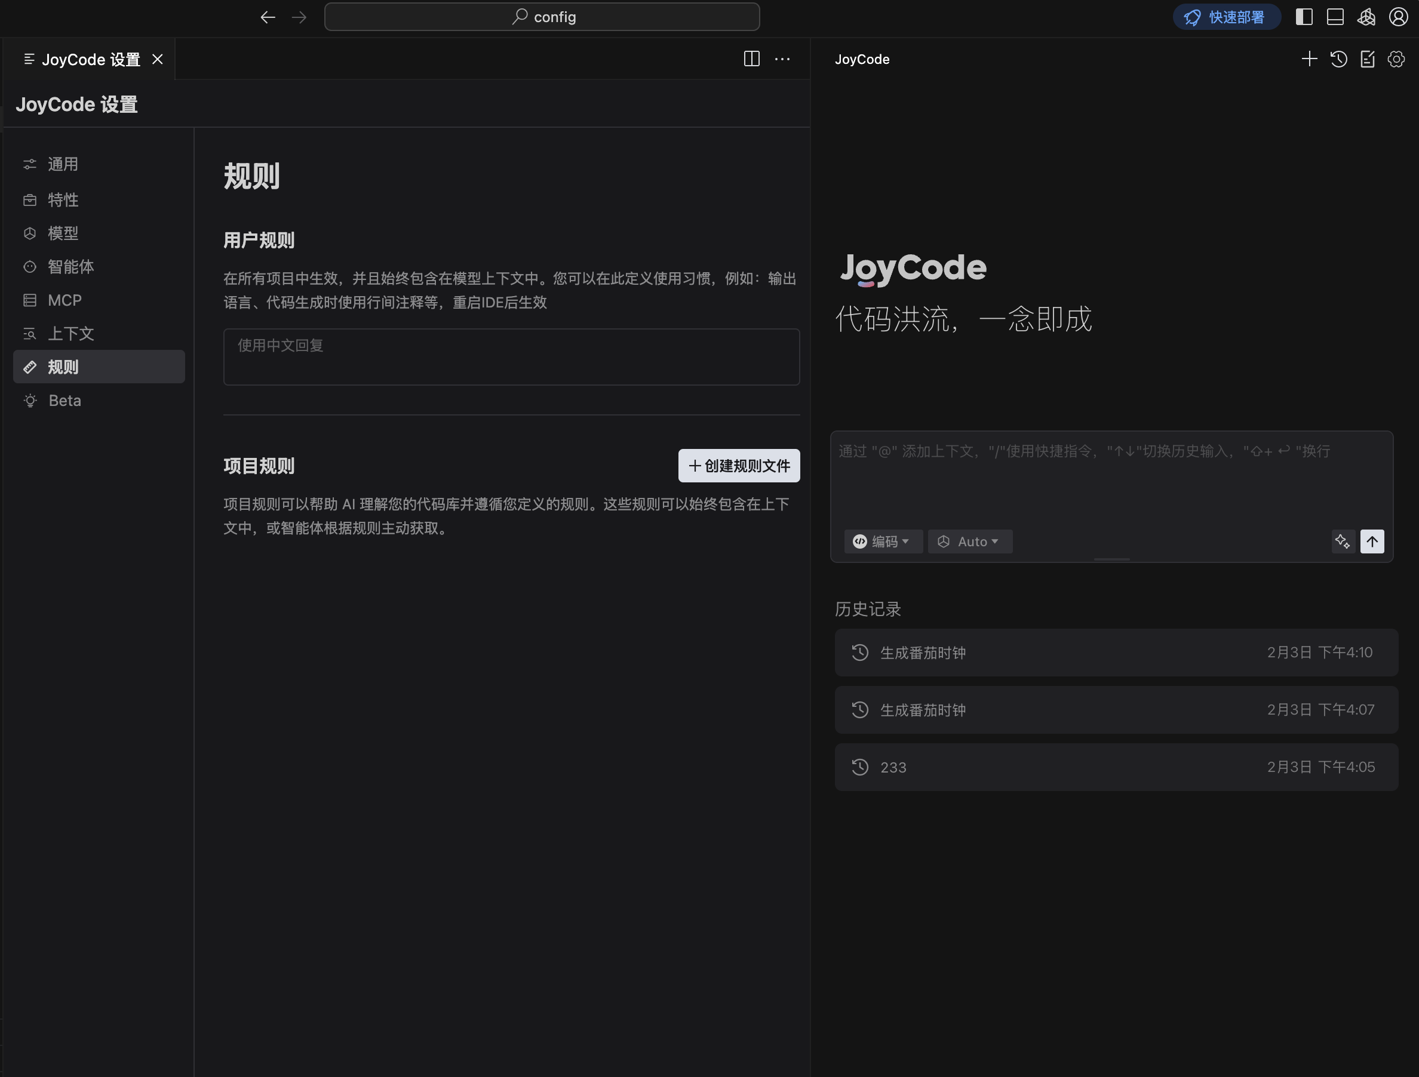Start a new chat with the plus icon
1419x1077 pixels.
[x=1309, y=59]
